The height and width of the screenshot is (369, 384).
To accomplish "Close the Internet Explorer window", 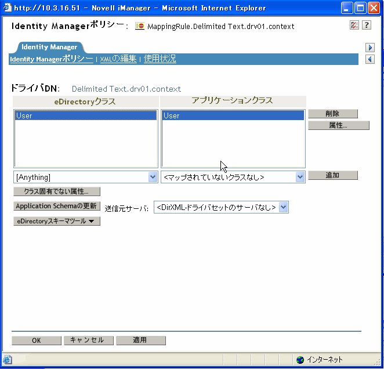I will pyautogui.click(x=374, y=8).
